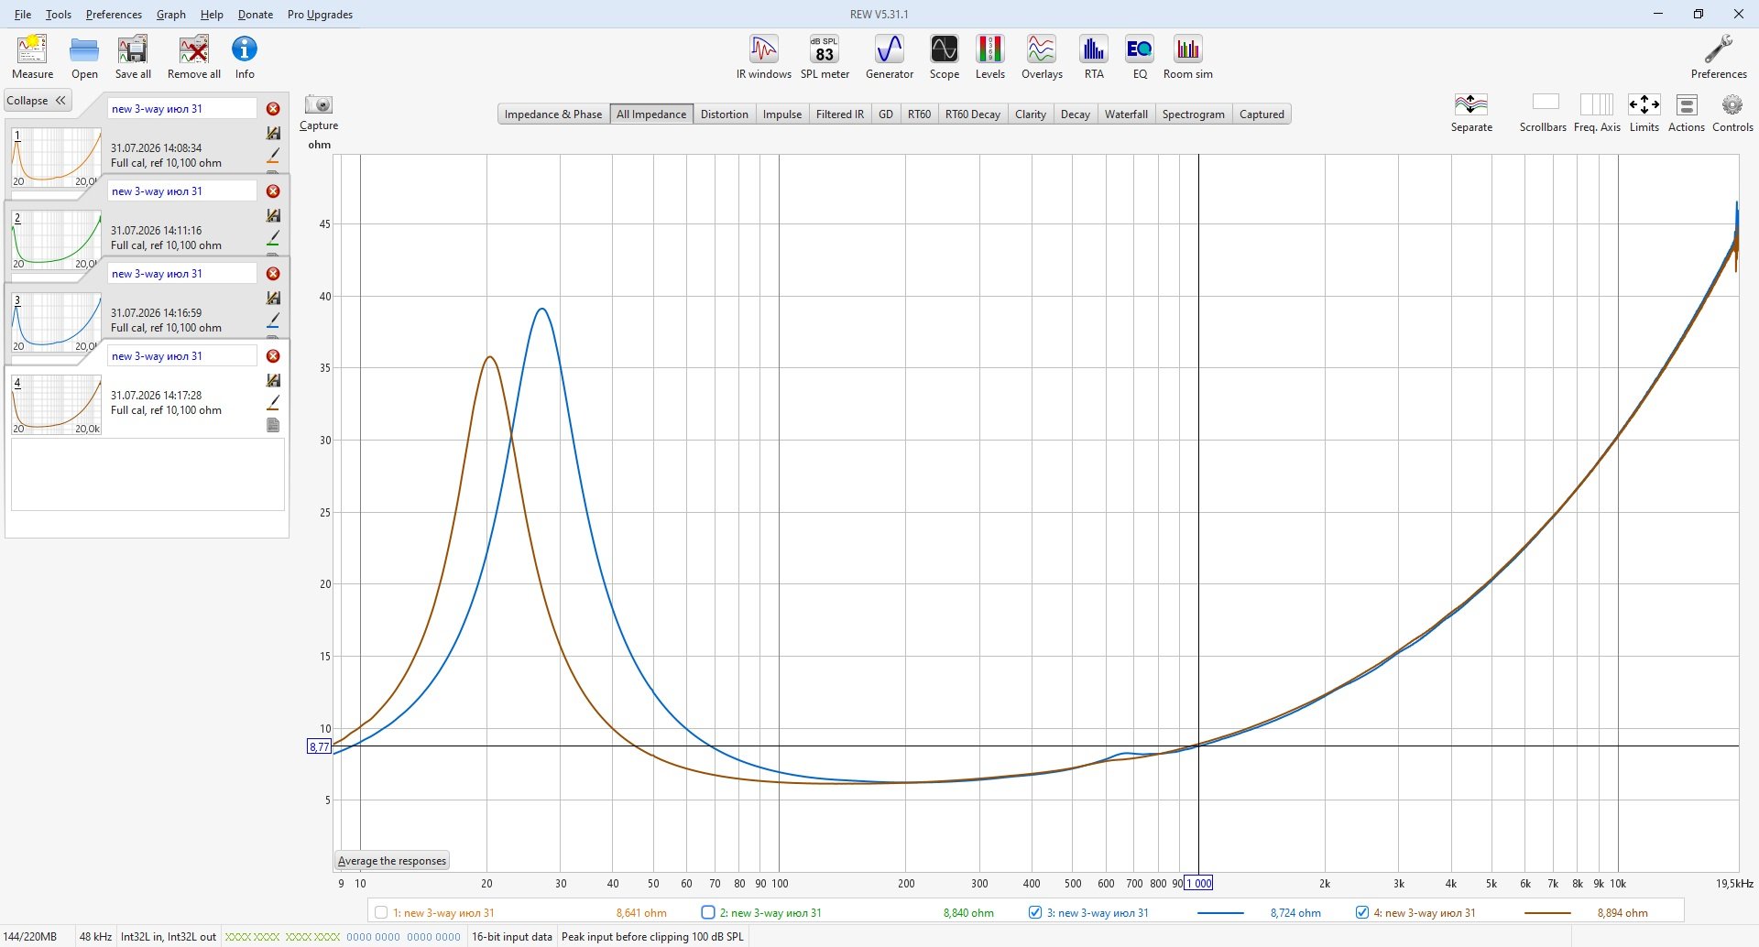Enable trace 2 checkbox in legend
Viewport: 1759px width, 947px height.
pos(707,912)
